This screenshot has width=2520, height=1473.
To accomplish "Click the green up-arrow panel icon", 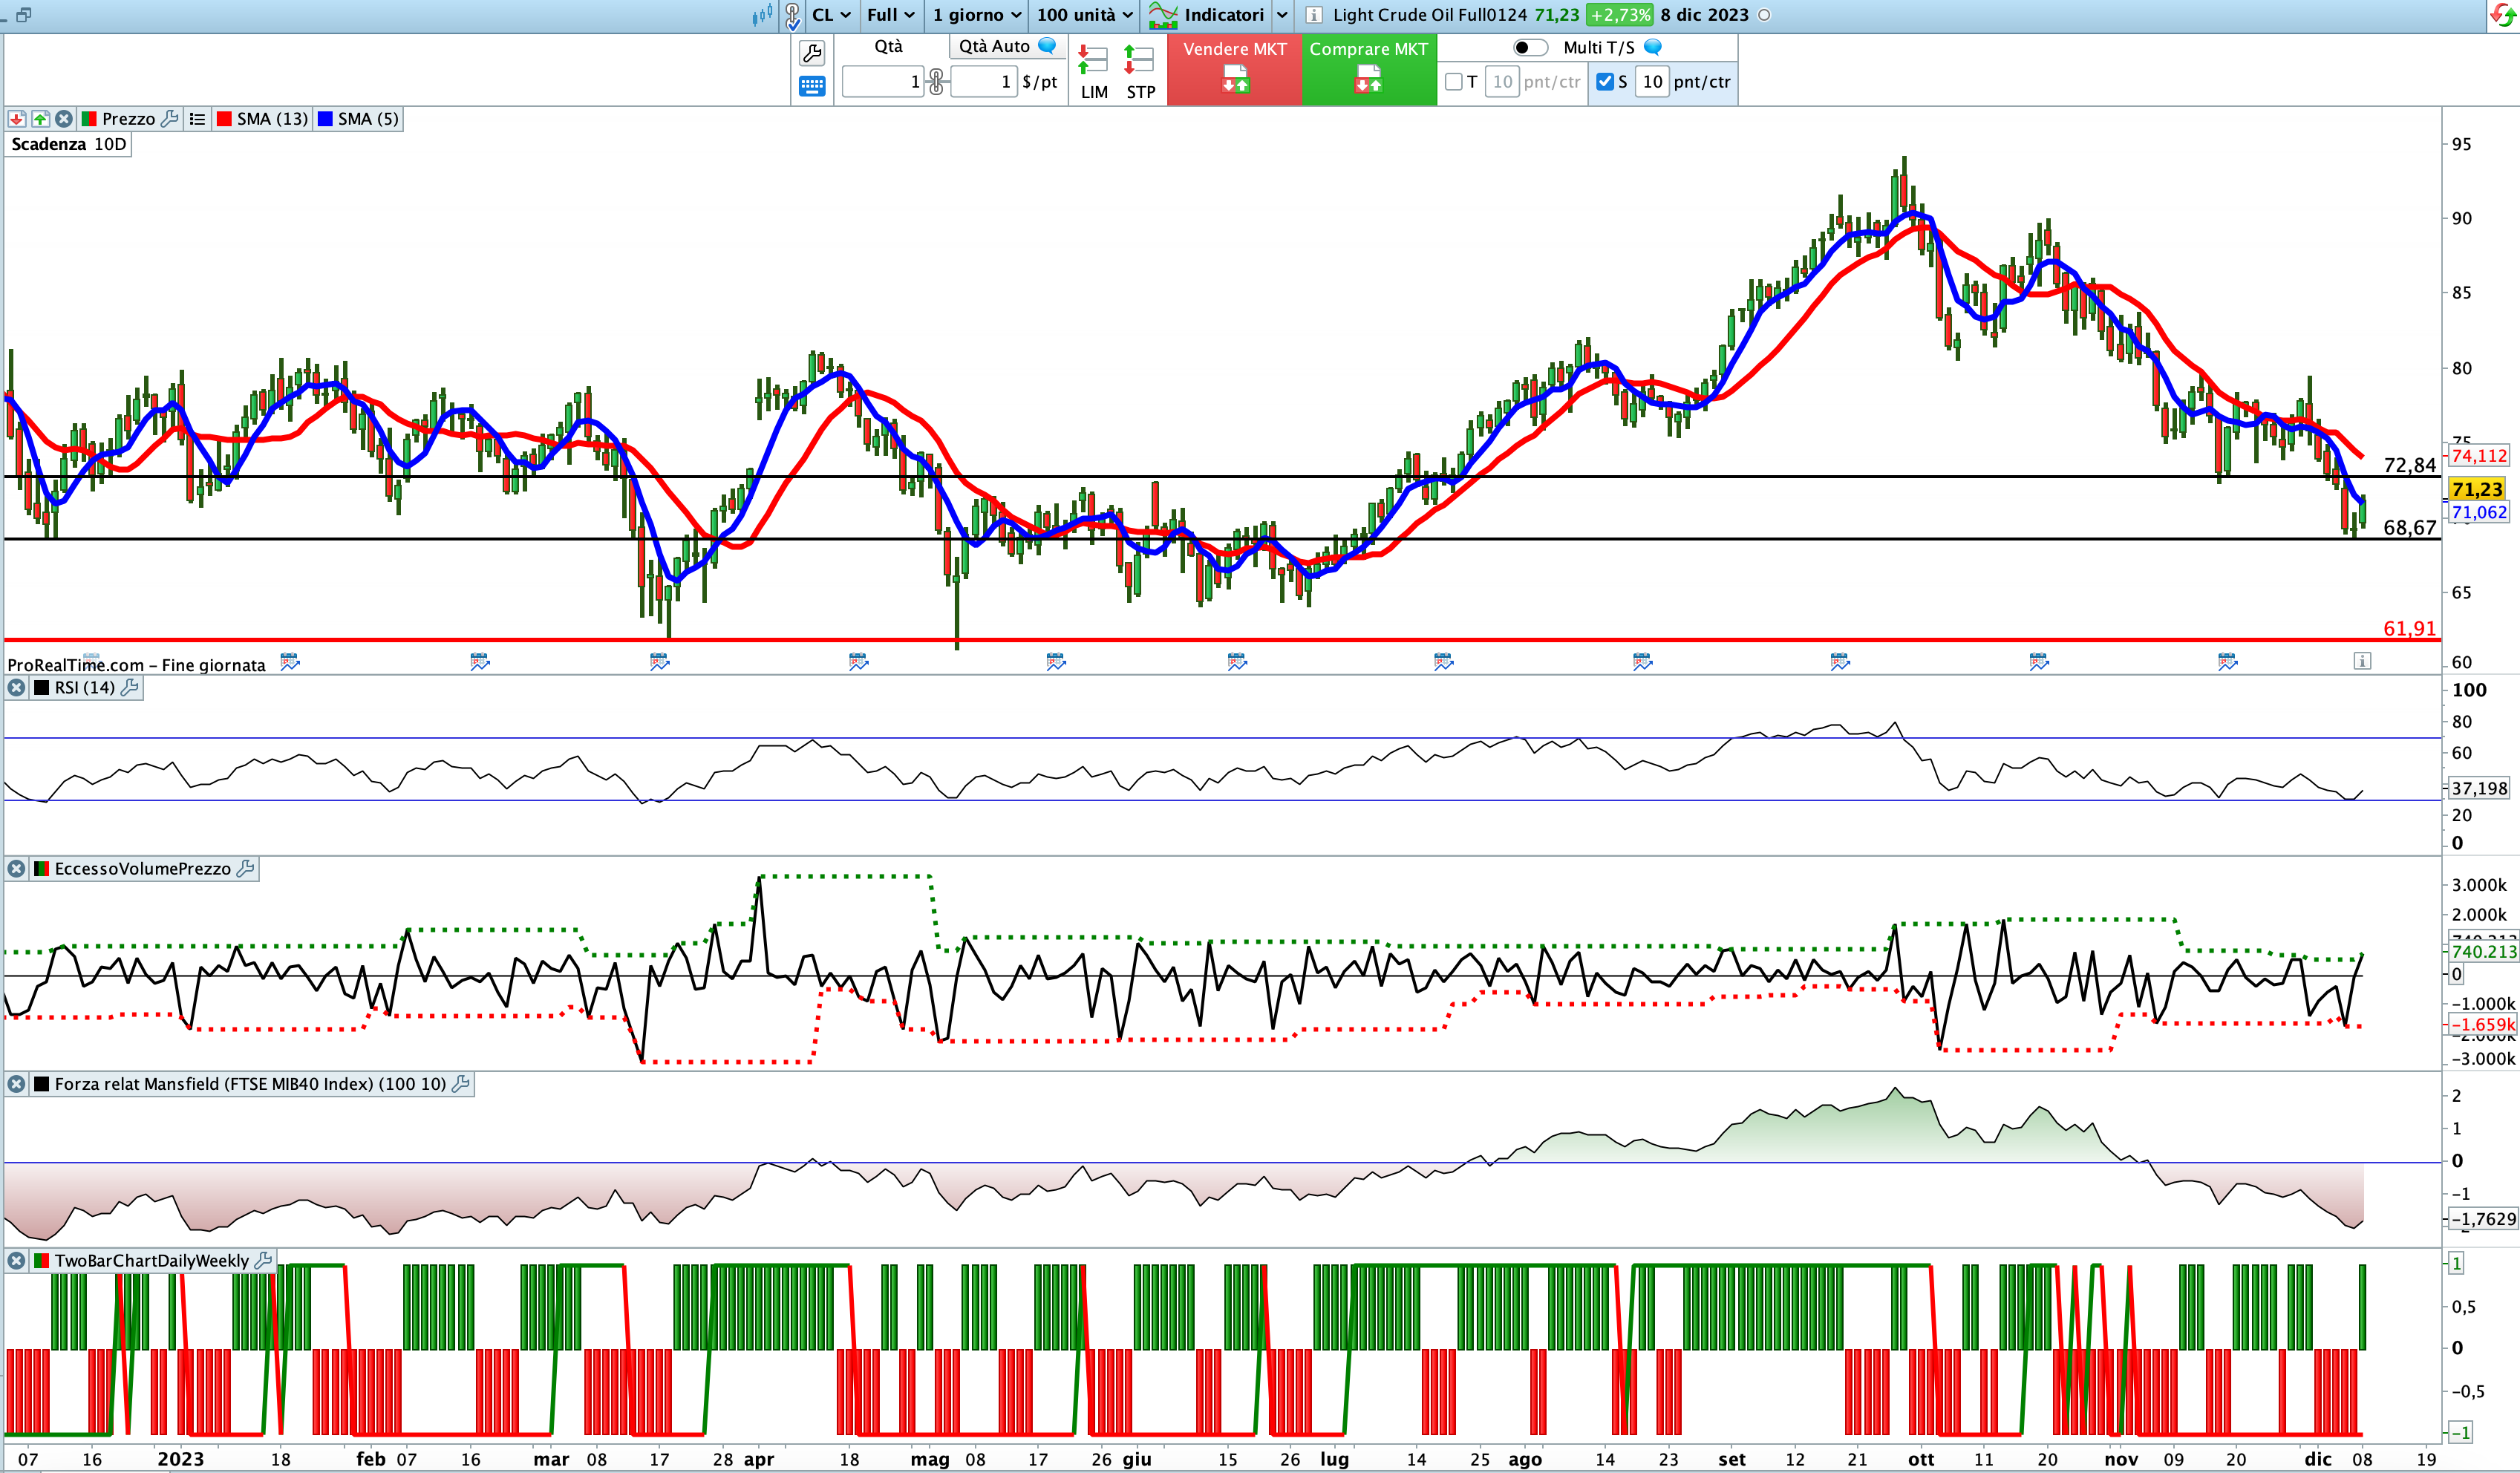I will [40, 119].
